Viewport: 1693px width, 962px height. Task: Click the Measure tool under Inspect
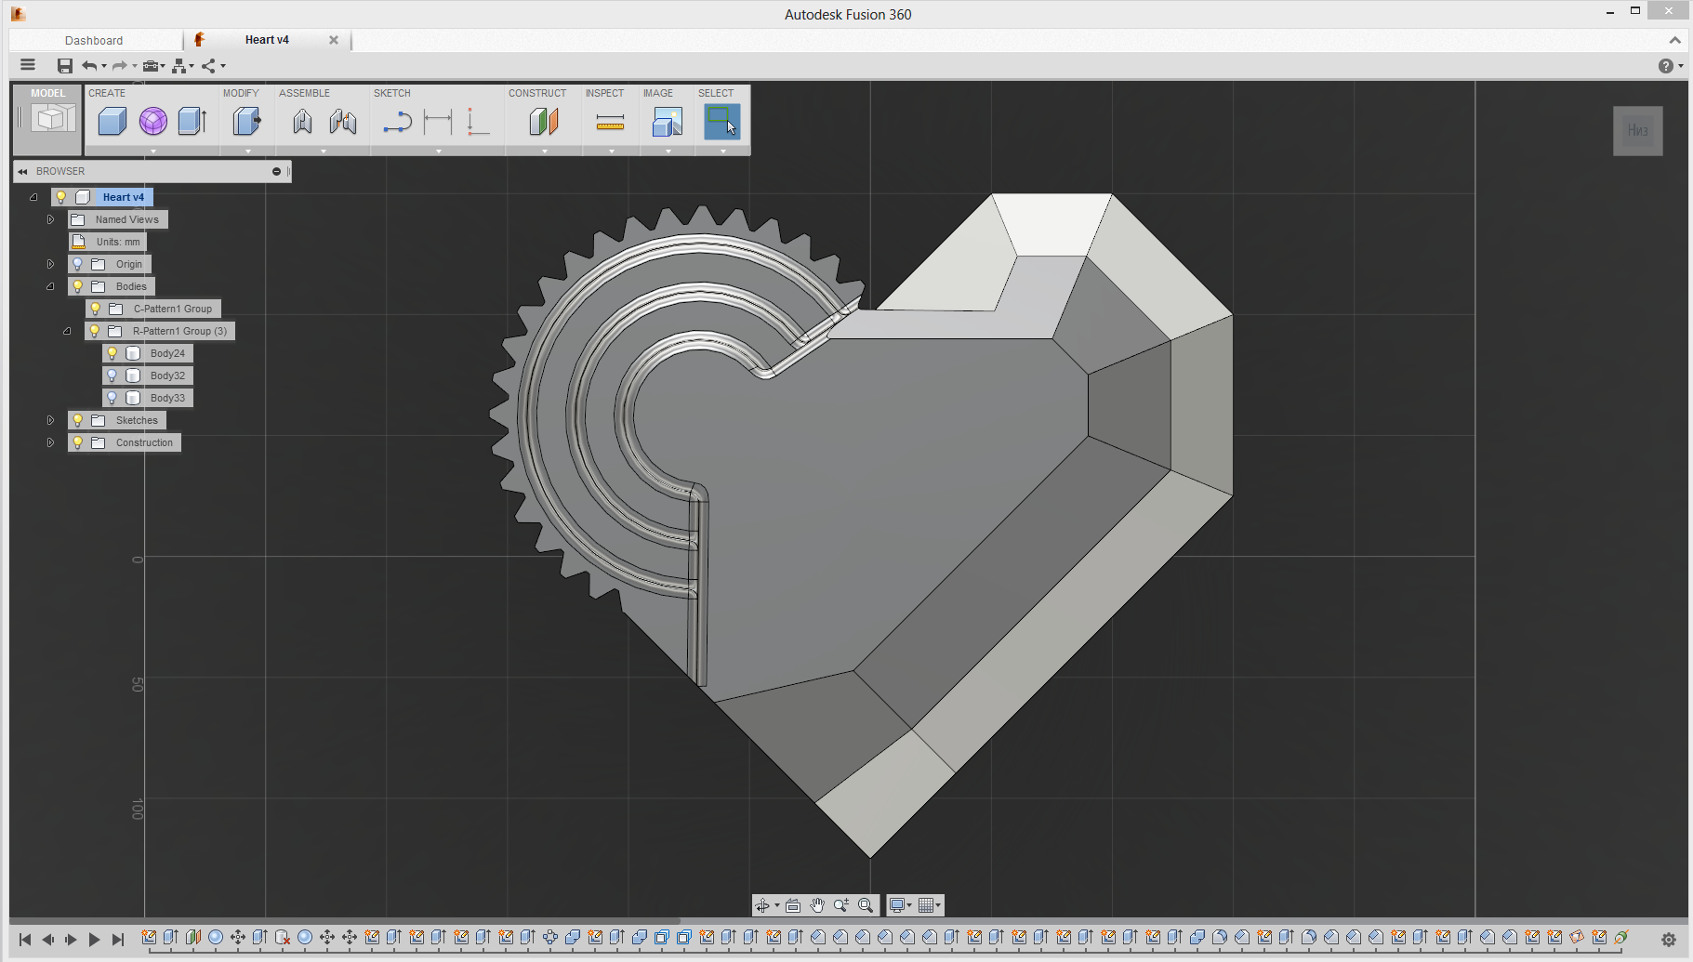tap(610, 122)
